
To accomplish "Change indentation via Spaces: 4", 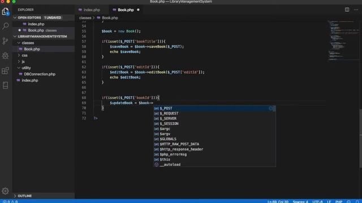I will click(x=300, y=202).
